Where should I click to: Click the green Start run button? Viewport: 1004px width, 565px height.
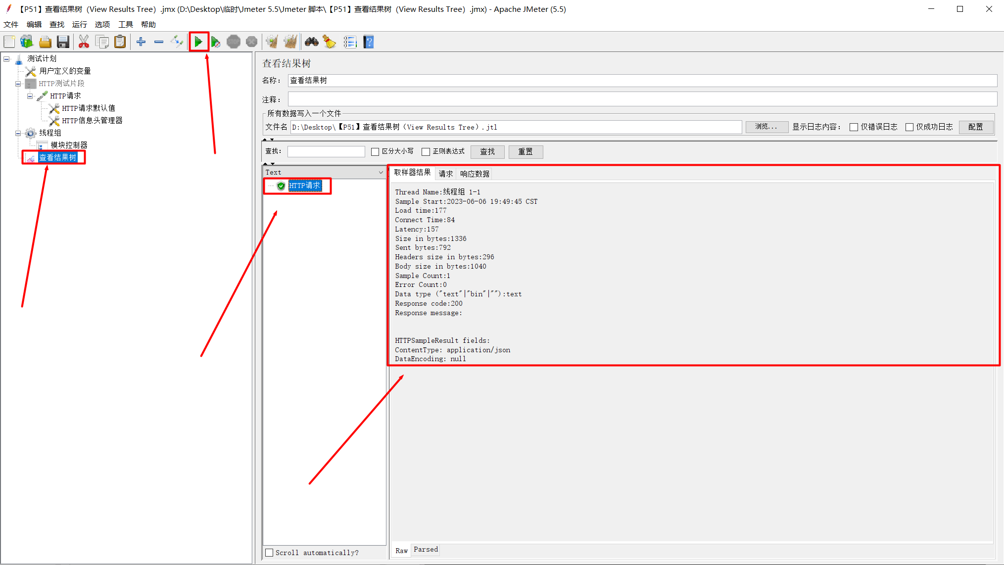pos(198,42)
